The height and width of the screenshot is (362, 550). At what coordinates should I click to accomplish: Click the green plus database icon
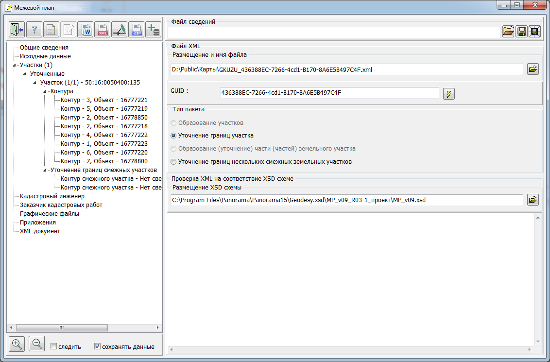(154, 30)
